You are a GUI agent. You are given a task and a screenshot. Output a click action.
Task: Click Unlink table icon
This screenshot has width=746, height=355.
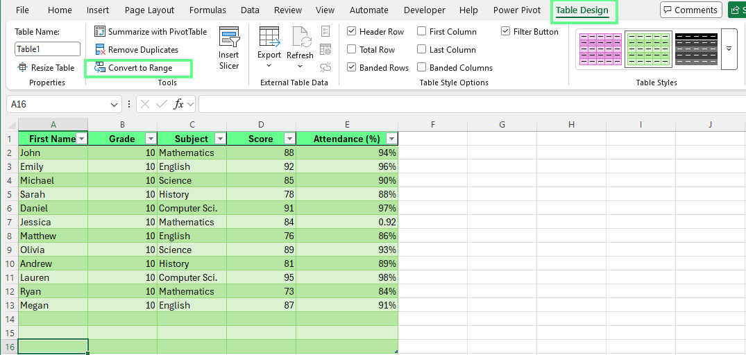click(325, 67)
